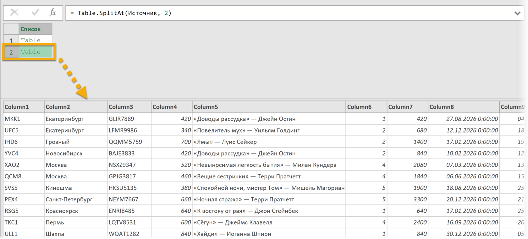Open the Table link in row 1
Screen dimensions: 528x239
pos(31,40)
